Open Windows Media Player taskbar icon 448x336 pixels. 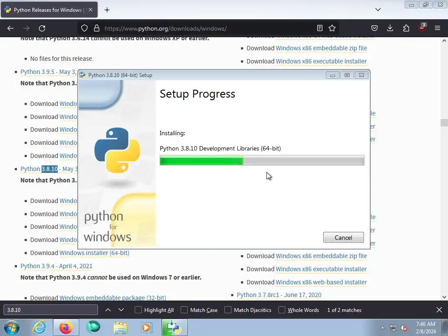tap(147, 327)
